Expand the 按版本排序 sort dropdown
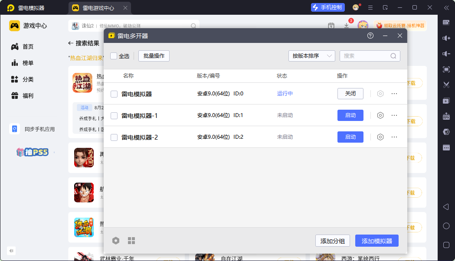The height and width of the screenshot is (261, 455). click(x=311, y=56)
